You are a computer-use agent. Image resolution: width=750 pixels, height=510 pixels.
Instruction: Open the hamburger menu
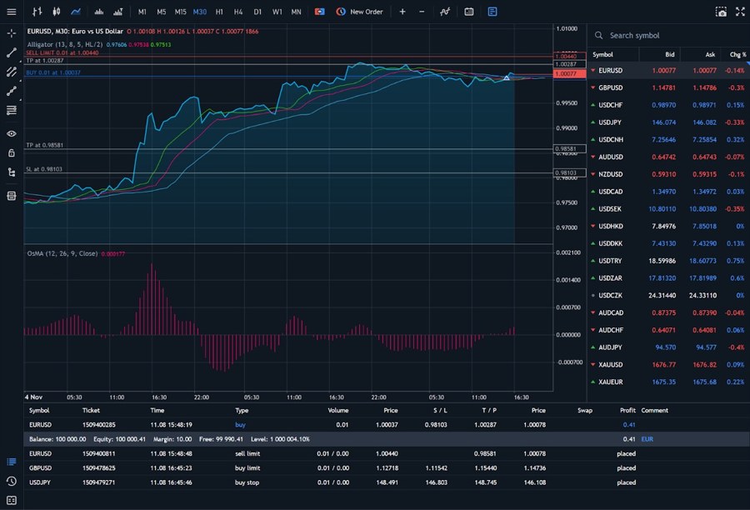pyautogui.click(x=12, y=12)
